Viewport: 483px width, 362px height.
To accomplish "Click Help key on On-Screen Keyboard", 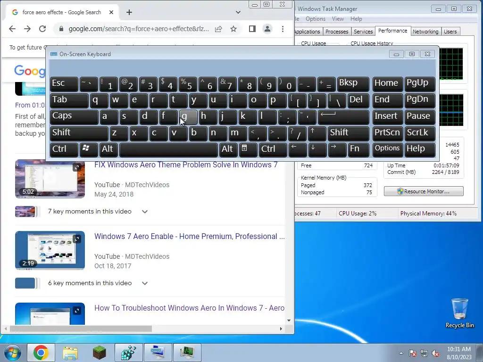I will click(x=420, y=149).
